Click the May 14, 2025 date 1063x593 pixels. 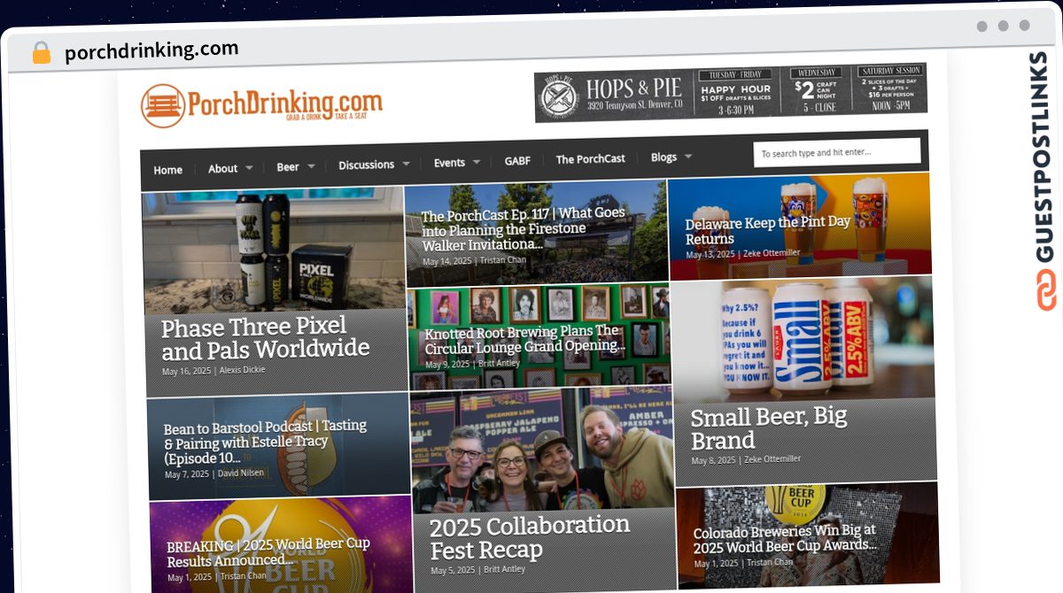point(447,262)
